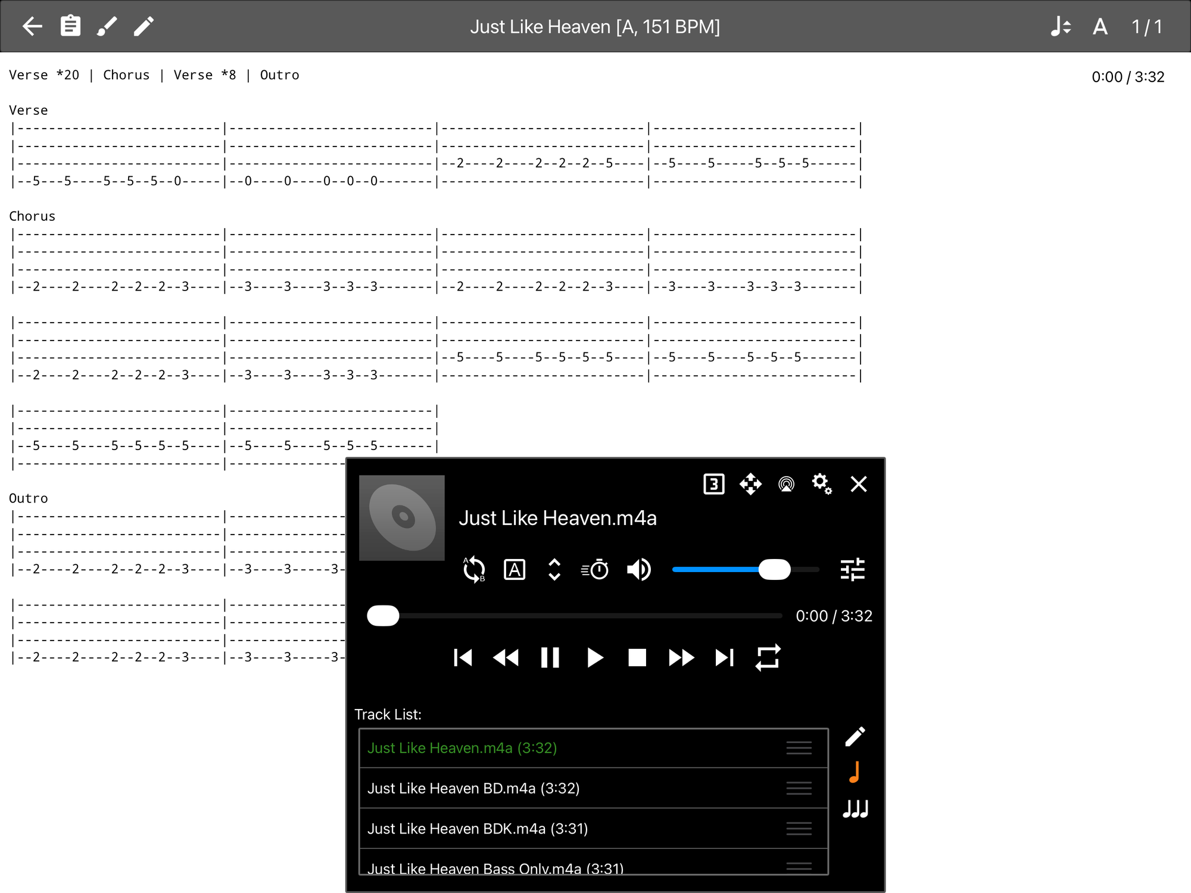Viewport: 1191px width, 893px height.
Task: Open the clipboard notes icon
Action: point(70,26)
